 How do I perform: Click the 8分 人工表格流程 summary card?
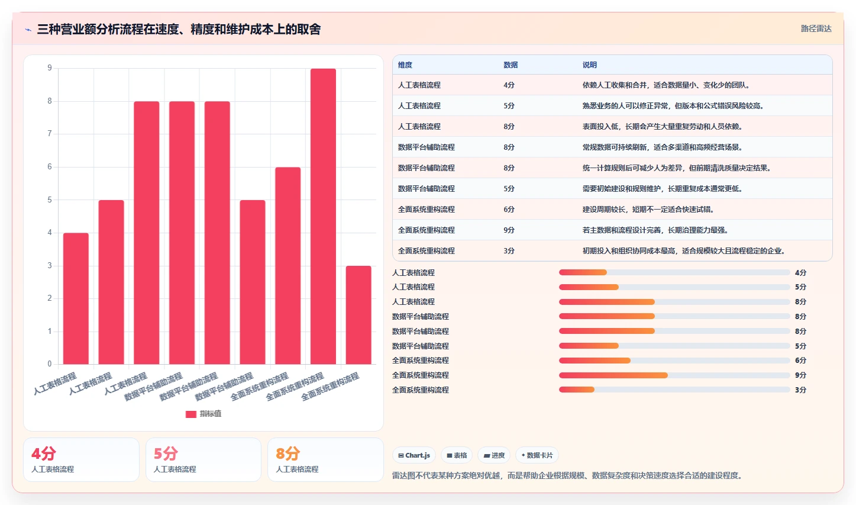coord(325,460)
